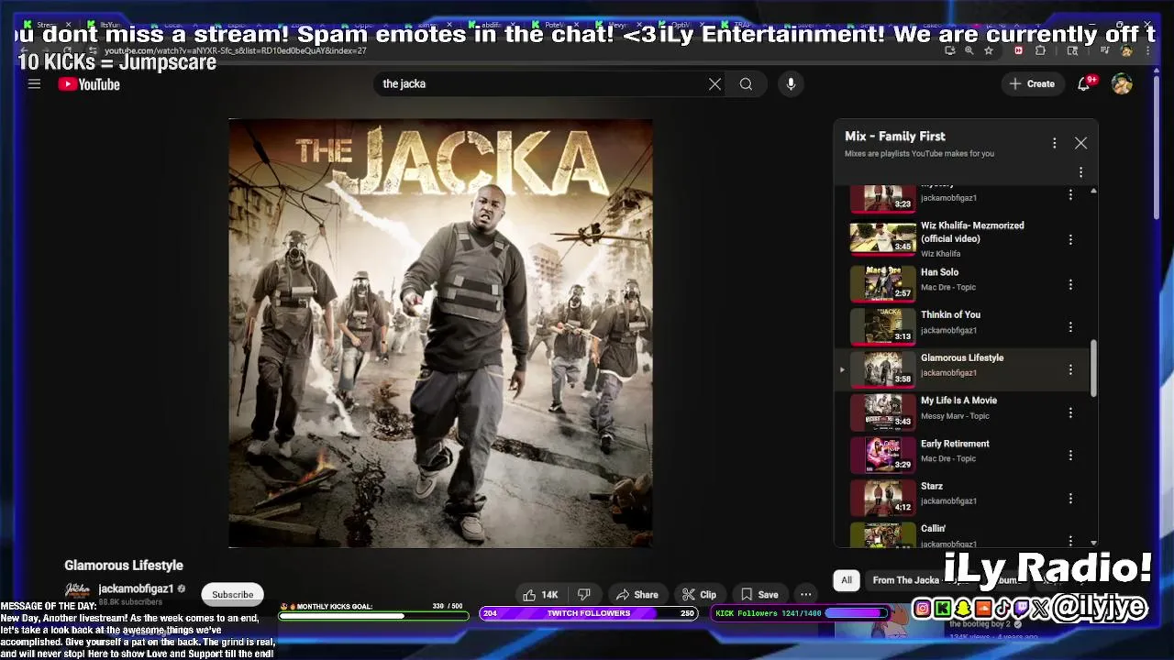This screenshot has width=1174, height=660.
Task: Open the YouTube hamburger guide menu
Action: (34, 83)
